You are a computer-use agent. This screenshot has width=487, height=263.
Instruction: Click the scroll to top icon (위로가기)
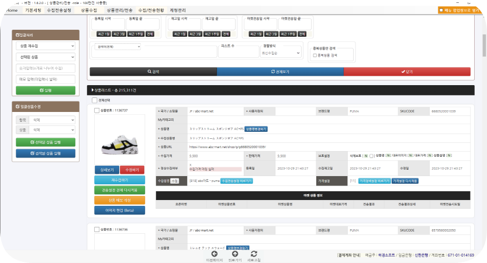click(x=234, y=254)
